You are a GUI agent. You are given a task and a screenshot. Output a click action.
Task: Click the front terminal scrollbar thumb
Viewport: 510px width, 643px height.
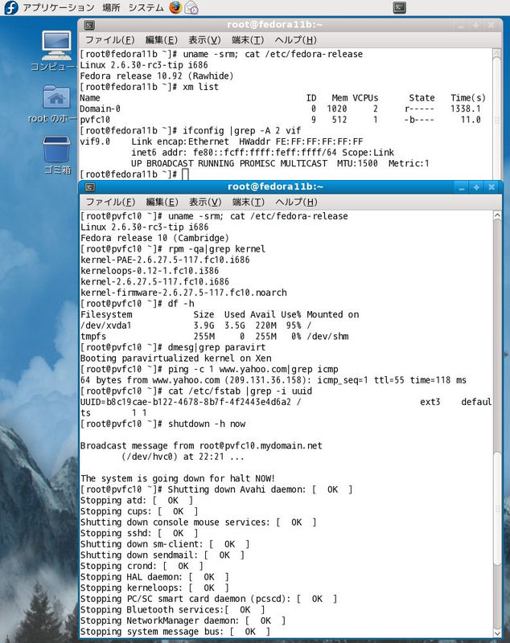[x=497, y=509]
